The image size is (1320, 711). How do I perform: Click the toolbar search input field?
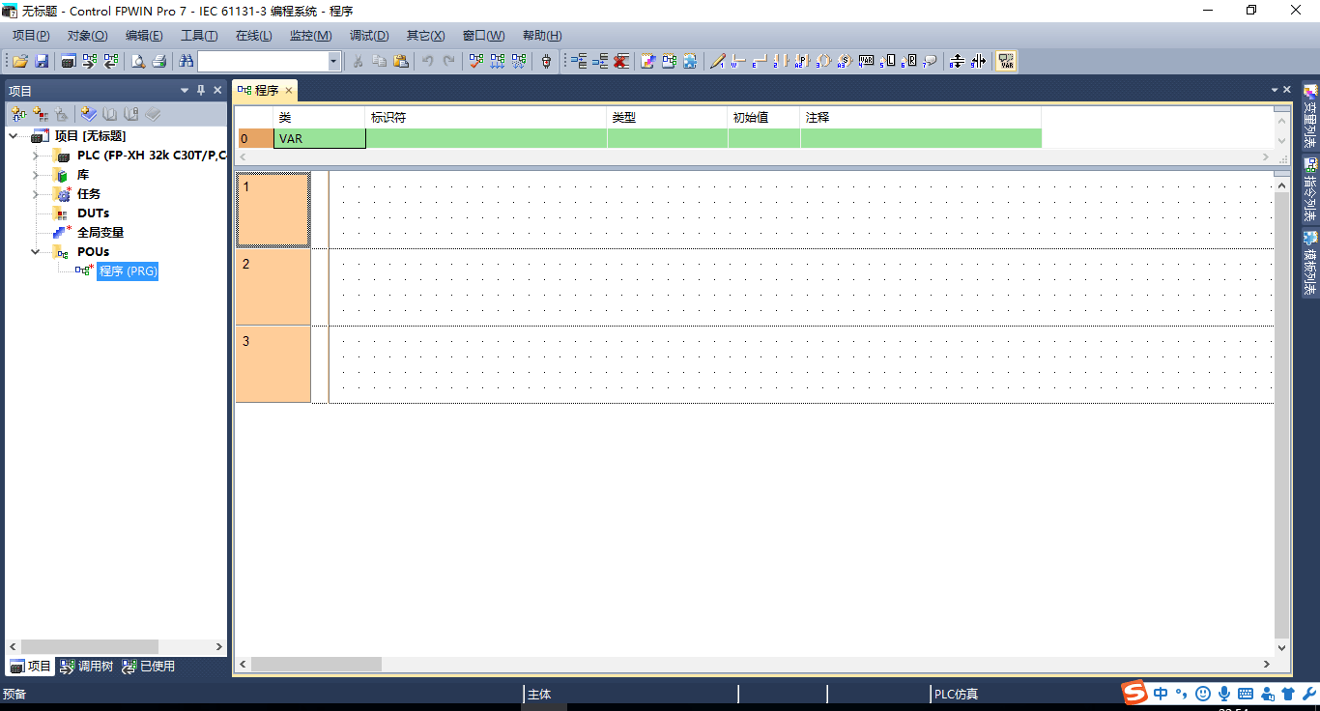click(263, 61)
